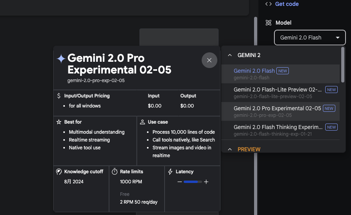351x215 pixels.
Task: Click gemini-2.0-flash-thinking-exp-01-21 ID text
Action: 273,134
